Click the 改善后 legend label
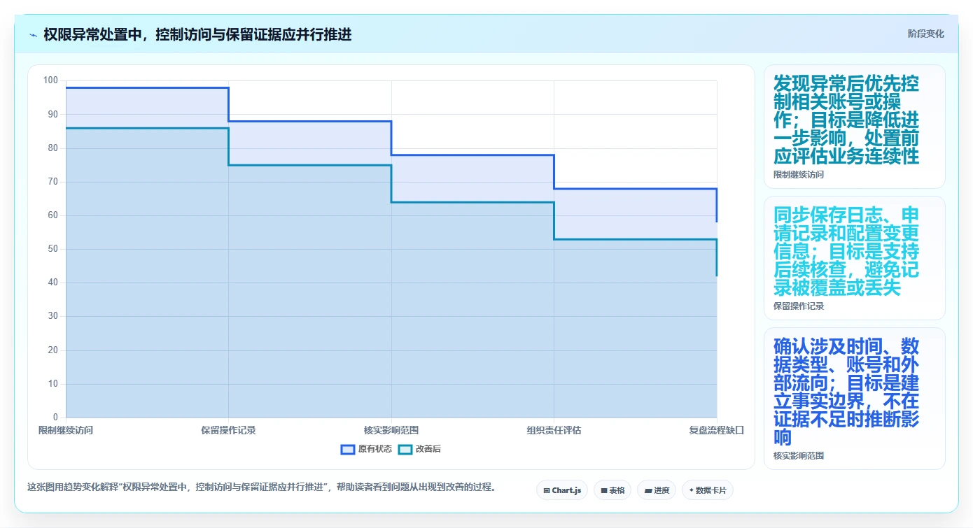973x528 pixels. [x=428, y=449]
